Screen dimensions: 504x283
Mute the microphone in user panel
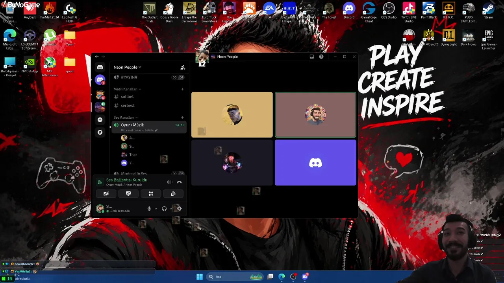pyautogui.click(x=149, y=209)
